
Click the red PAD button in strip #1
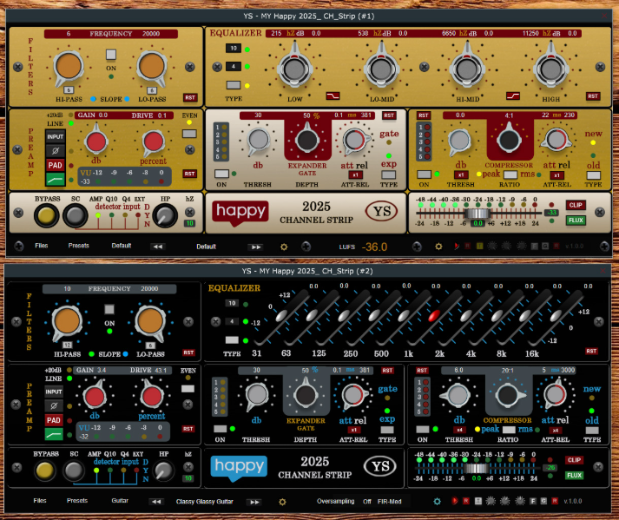[56, 165]
